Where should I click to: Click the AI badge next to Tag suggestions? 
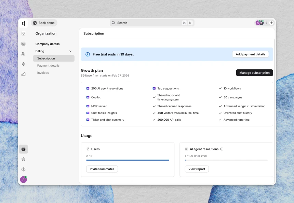[x=154, y=88]
